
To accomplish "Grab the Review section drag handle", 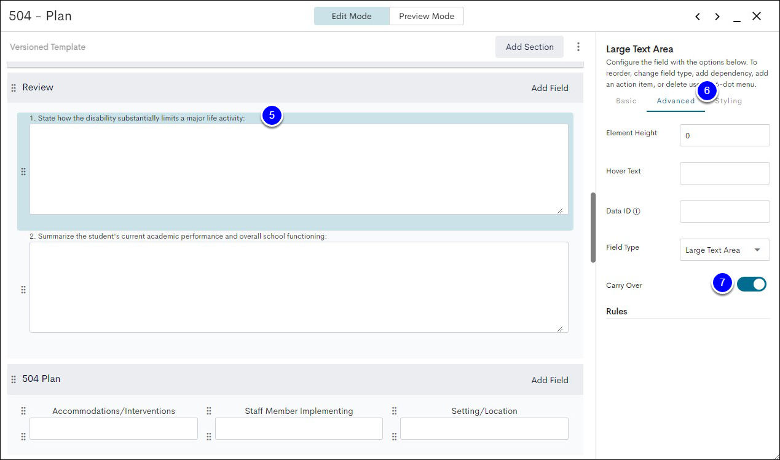I will pos(14,88).
